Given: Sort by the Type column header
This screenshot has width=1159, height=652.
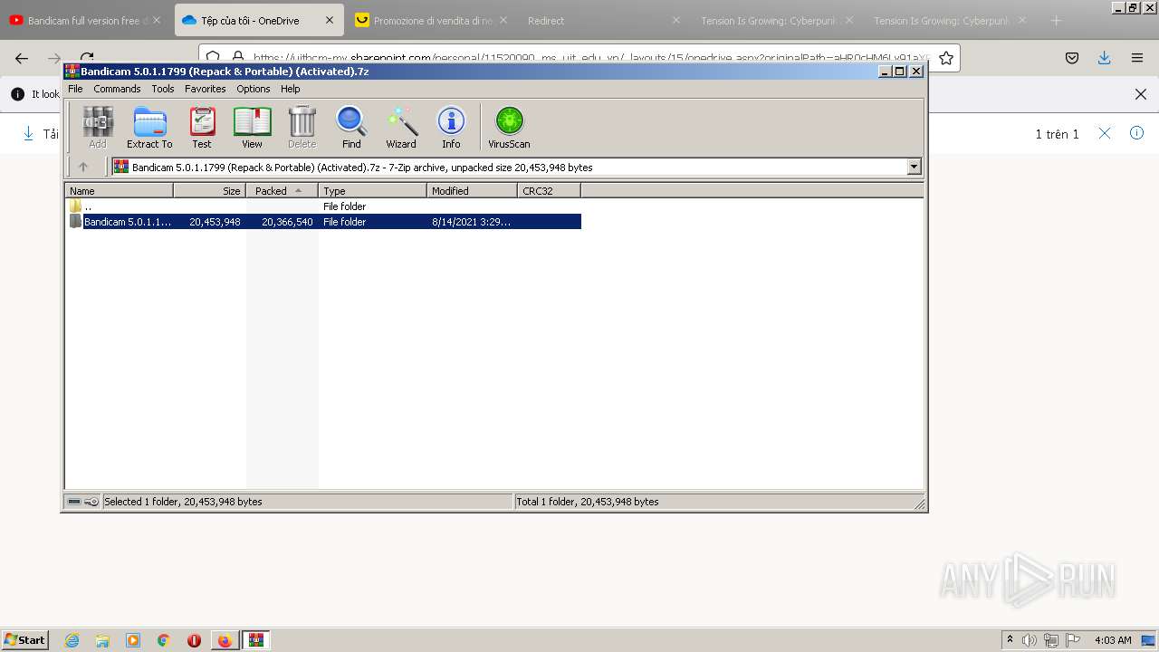Looking at the screenshot, I should pos(373,191).
